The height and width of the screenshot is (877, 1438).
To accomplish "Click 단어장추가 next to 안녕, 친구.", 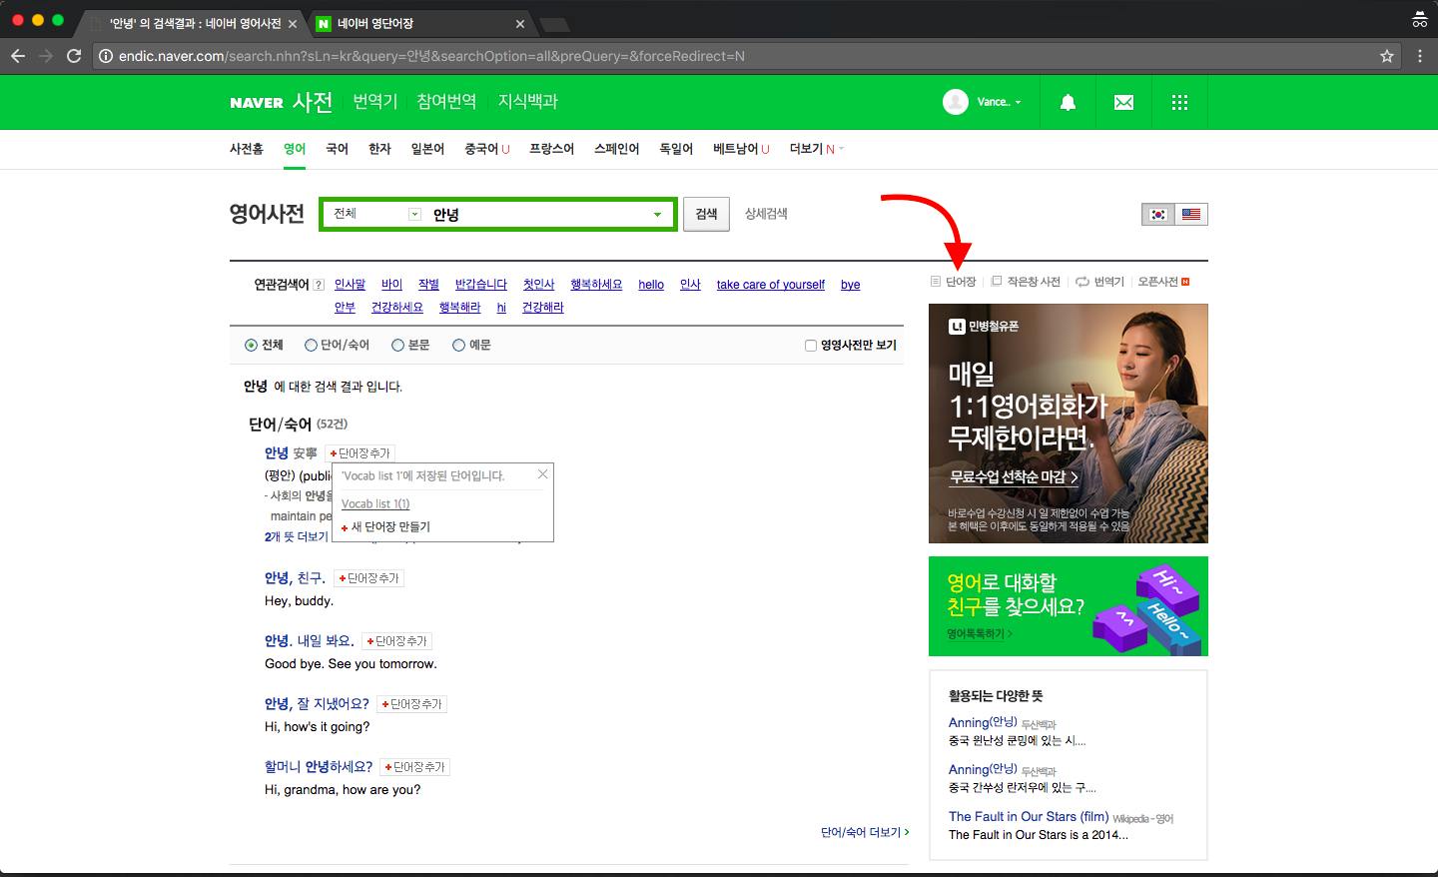I will [x=368, y=578].
